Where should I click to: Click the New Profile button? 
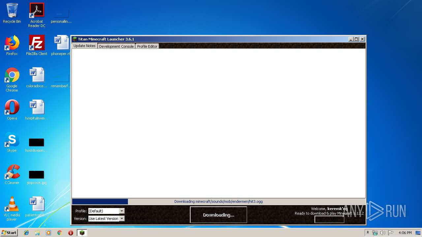(136, 211)
